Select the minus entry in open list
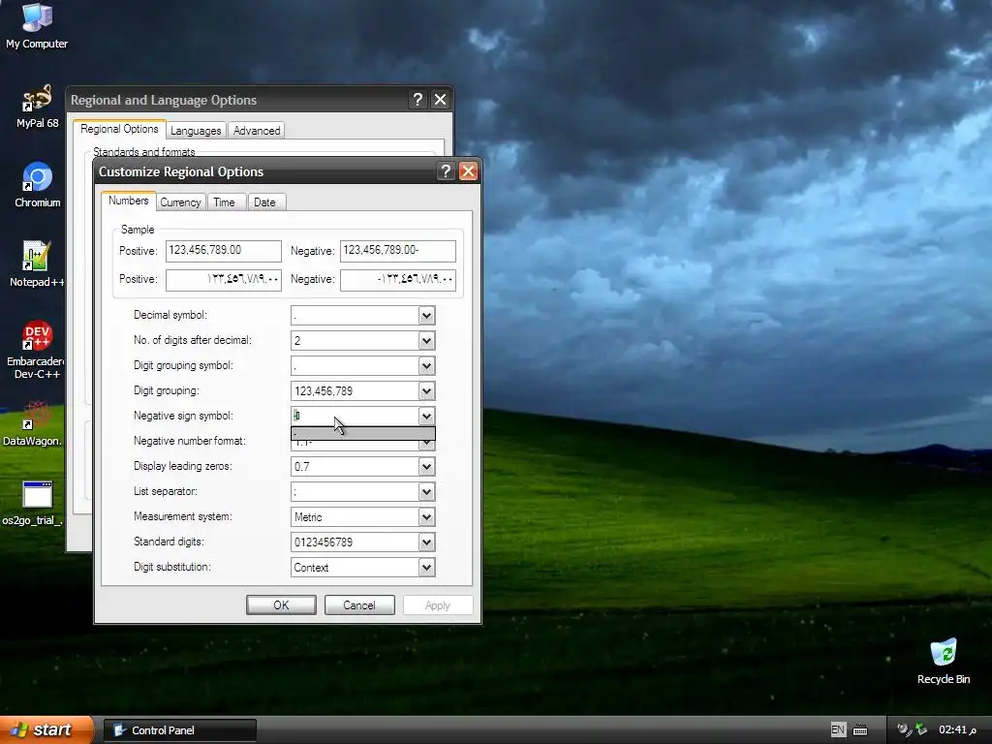This screenshot has height=744, width=992. pos(362,433)
